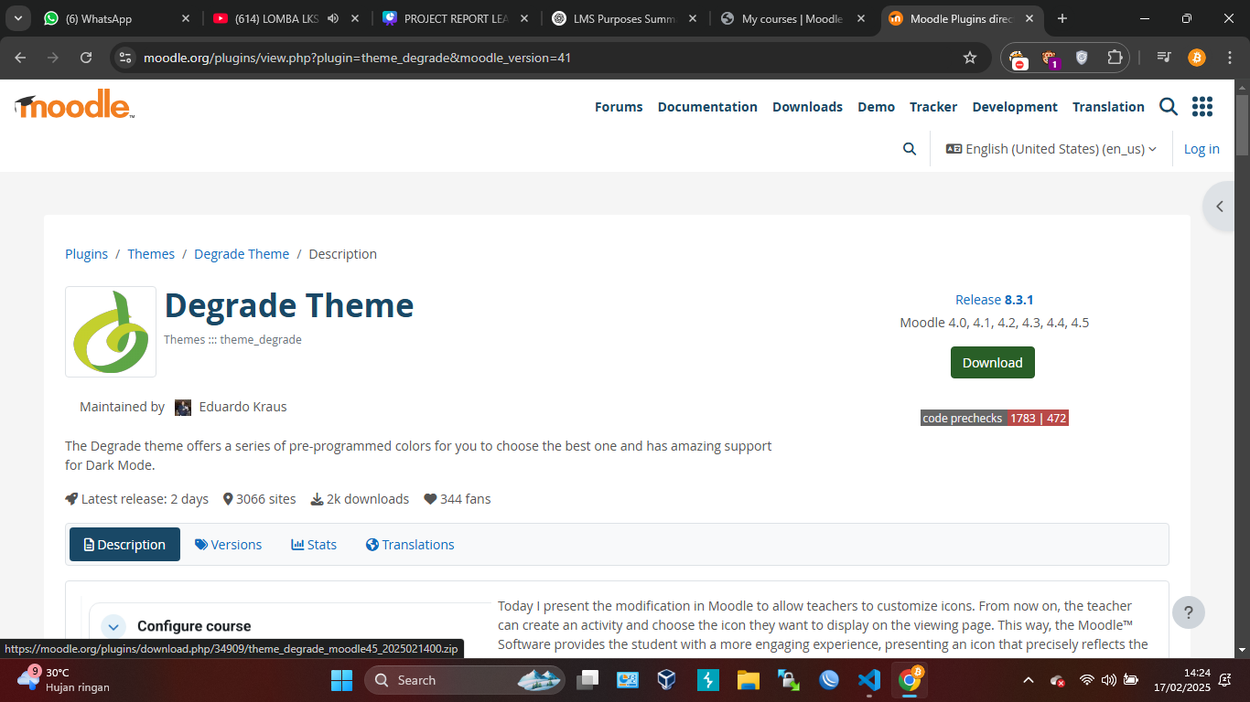The height and width of the screenshot is (702, 1250).
Task: Click the question mark help button
Action: coord(1189,612)
